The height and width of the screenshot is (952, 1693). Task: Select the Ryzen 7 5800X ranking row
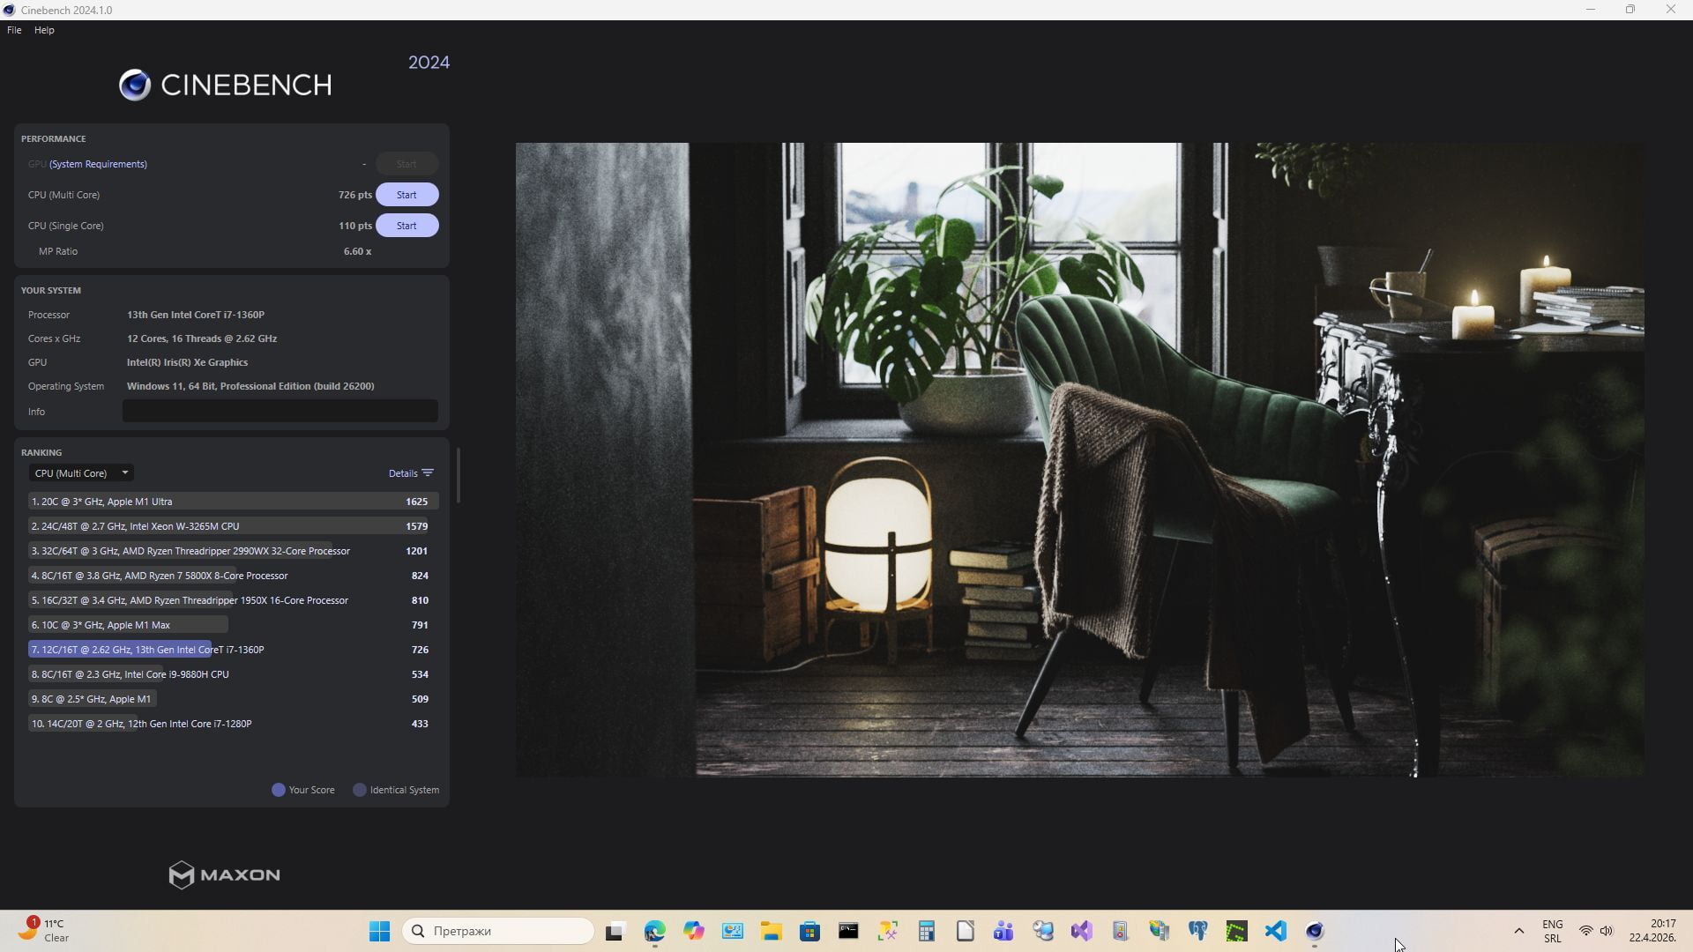click(233, 576)
